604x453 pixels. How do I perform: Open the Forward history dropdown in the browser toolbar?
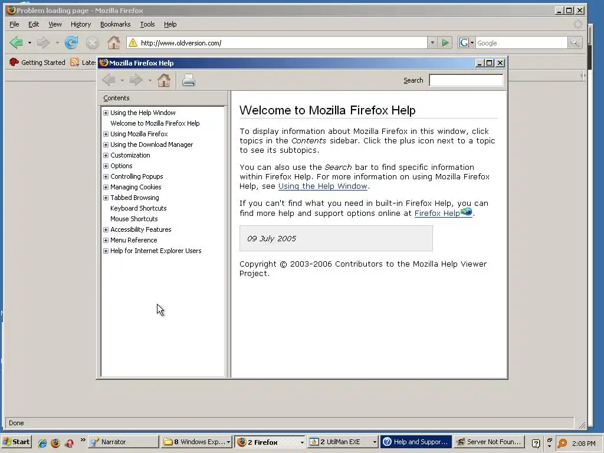point(57,42)
